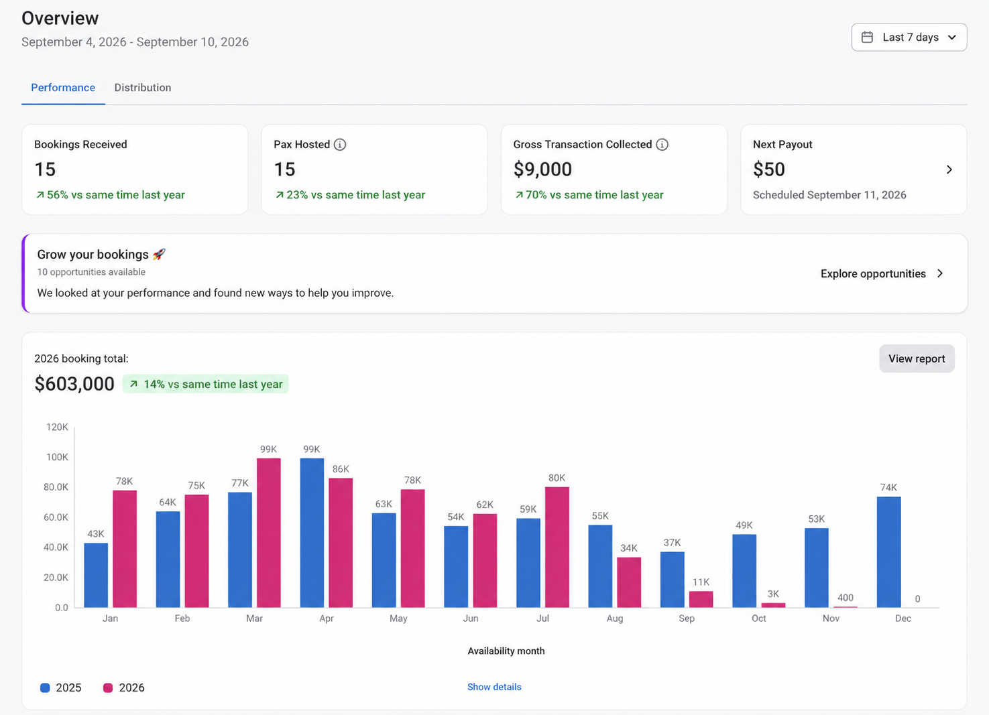
Task: Click the chevron arrow on Next Payout card
Action: [949, 170]
